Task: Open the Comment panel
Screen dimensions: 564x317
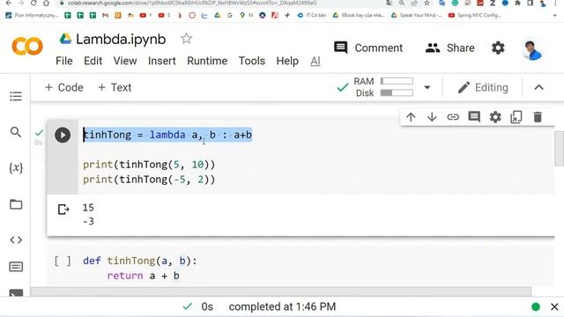Action: pos(368,48)
